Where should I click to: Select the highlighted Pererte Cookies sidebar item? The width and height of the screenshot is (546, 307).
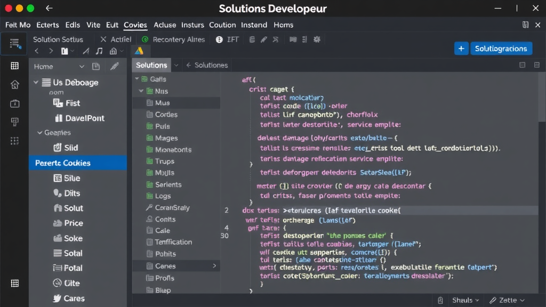(x=63, y=163)
